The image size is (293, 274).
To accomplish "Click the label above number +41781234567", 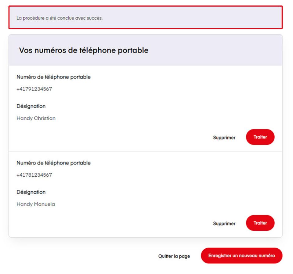I will coord(53,163).
